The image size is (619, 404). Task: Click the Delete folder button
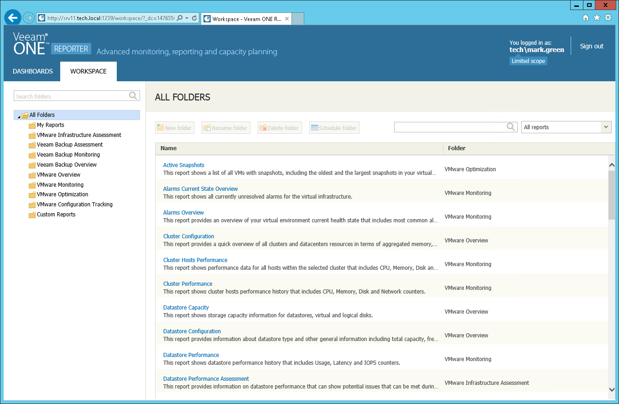tap(279, 128)
